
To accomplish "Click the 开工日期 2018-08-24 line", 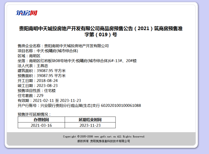I will pyautogui.click(x=38, y=81).
